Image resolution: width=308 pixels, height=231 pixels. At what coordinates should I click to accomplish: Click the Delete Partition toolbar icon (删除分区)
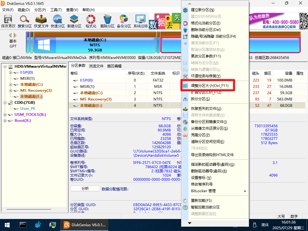[x=107, y=21]
